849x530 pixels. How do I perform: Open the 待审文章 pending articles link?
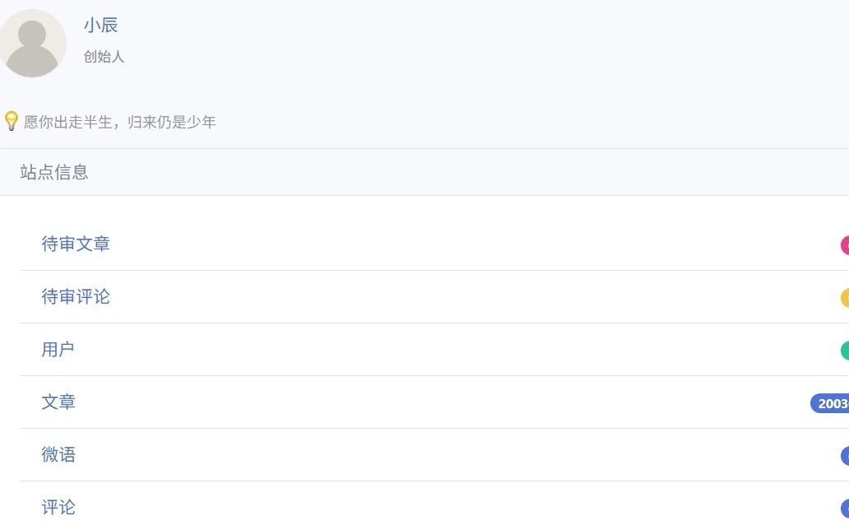76,244
